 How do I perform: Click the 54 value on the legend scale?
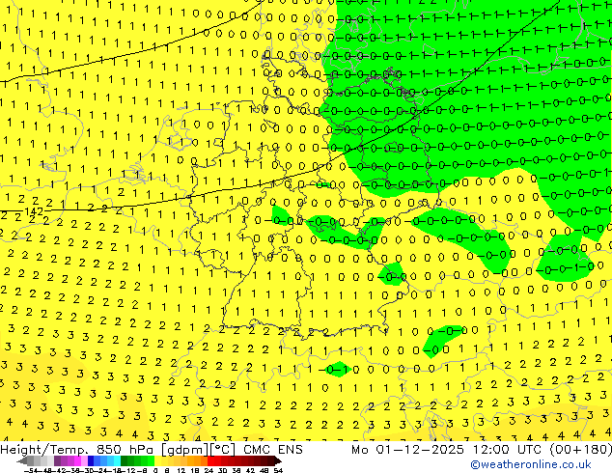pyautogui.click(x=278, y=470)
